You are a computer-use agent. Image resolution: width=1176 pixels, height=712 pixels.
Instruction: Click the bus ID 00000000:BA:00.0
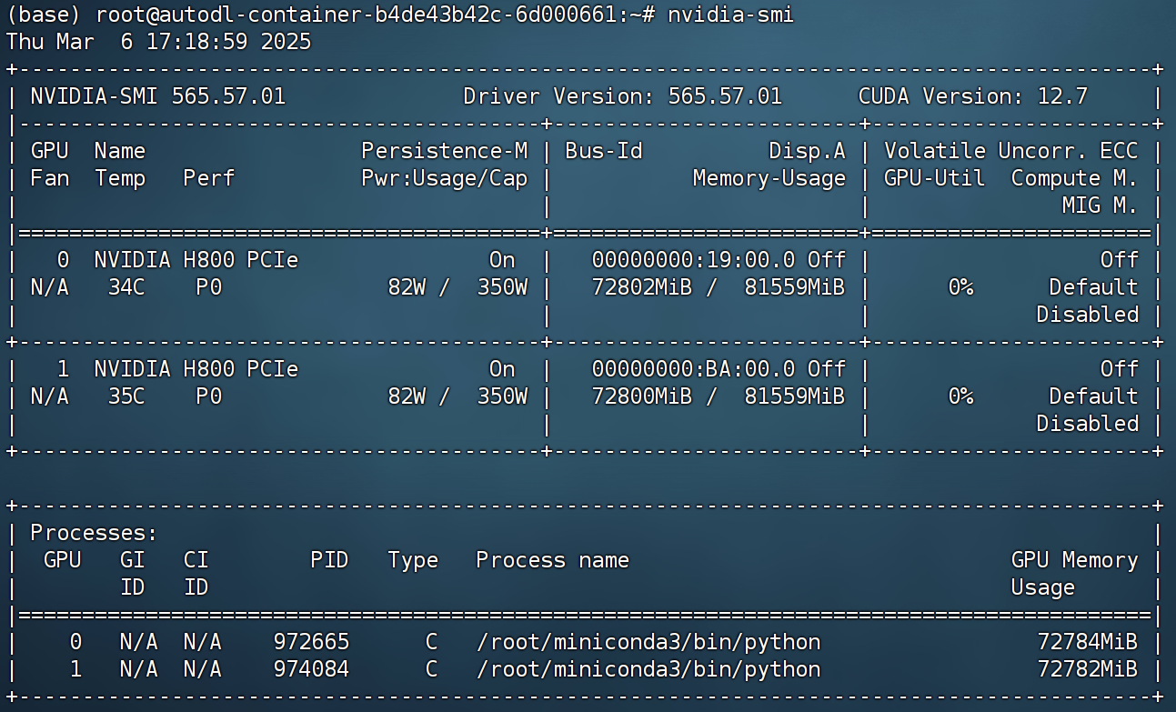click(693, 369)
